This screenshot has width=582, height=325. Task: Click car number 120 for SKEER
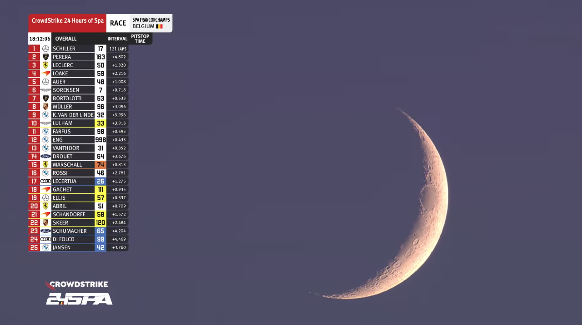(100, 222)
